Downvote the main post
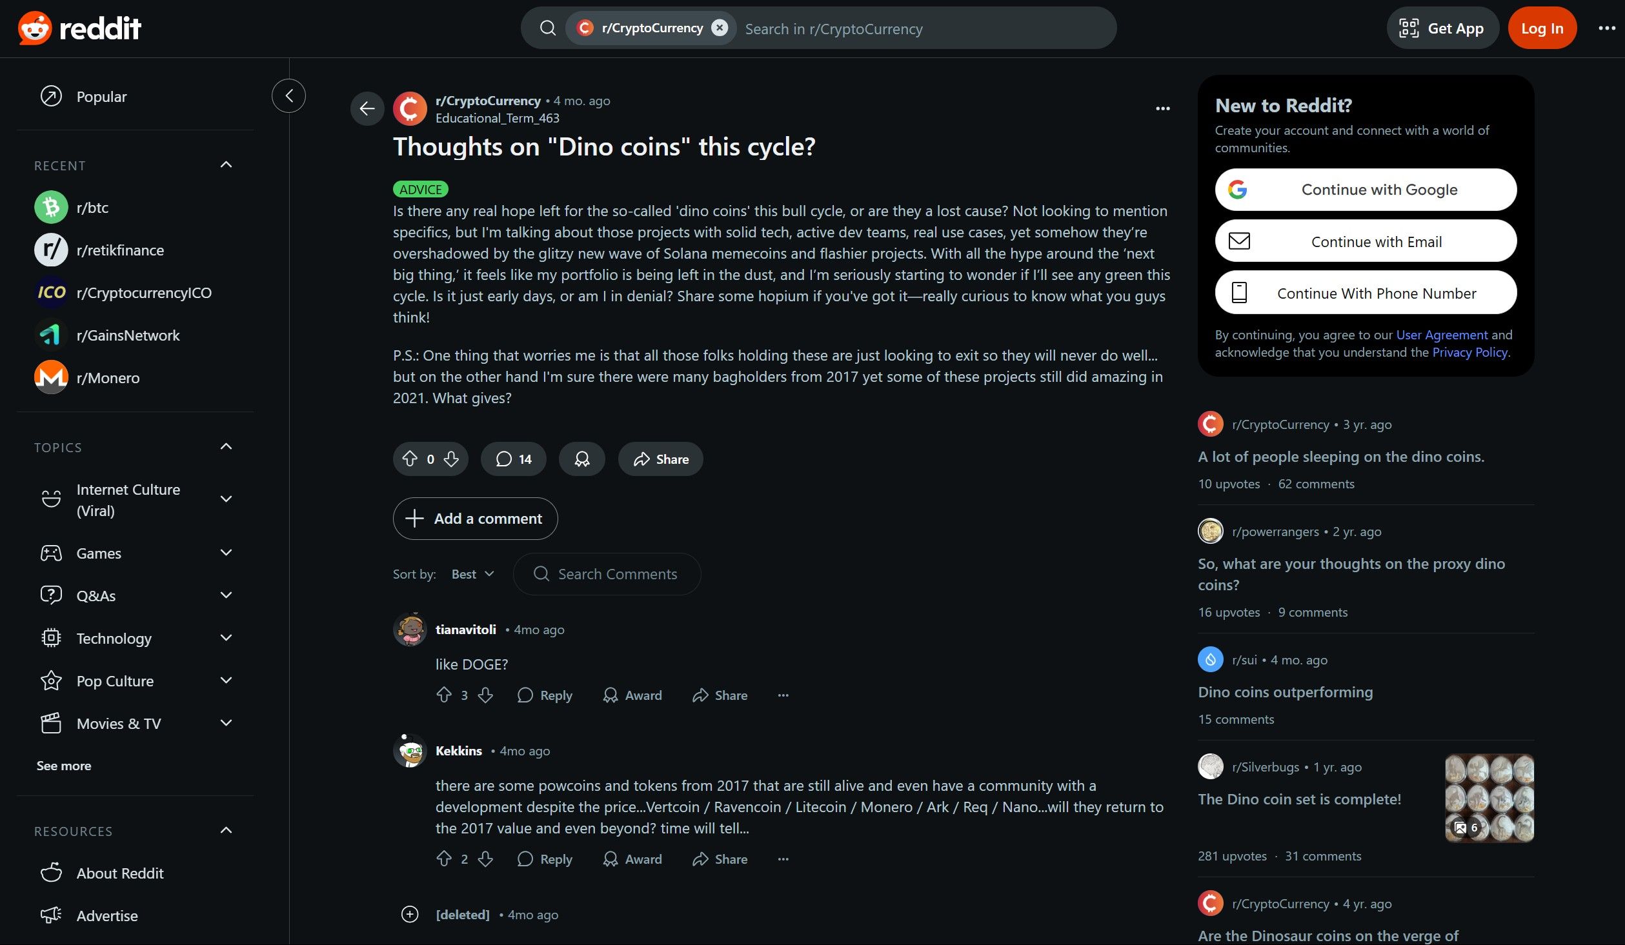This screenshot has height=945, width=1625. (x=451, y=459)
